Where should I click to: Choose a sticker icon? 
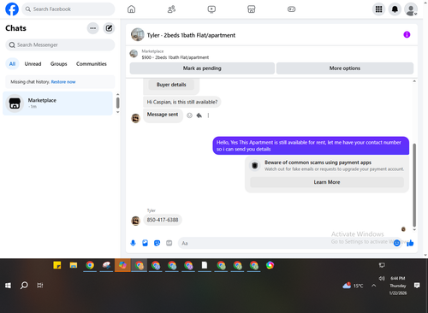pos(157,243)
